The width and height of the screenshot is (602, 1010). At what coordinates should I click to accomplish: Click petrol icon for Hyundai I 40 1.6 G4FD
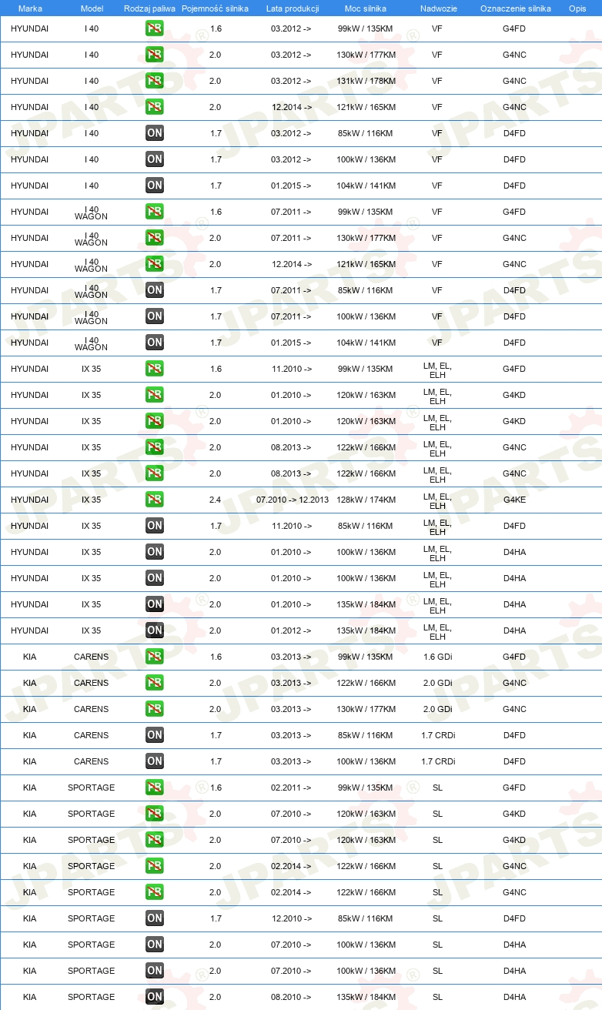click(x=155, y=28)
